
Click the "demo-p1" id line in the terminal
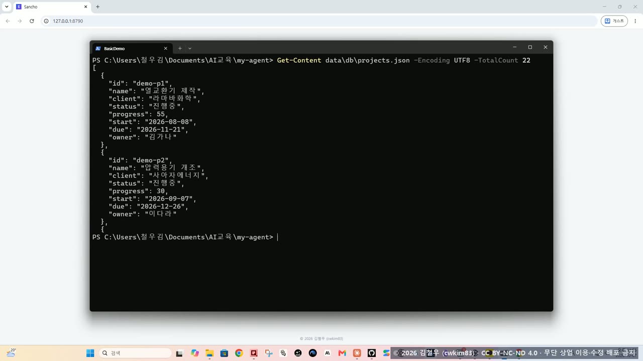click(140, 83)
